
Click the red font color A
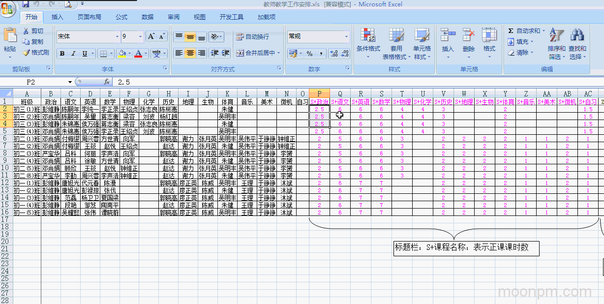(x=139, y=54)
